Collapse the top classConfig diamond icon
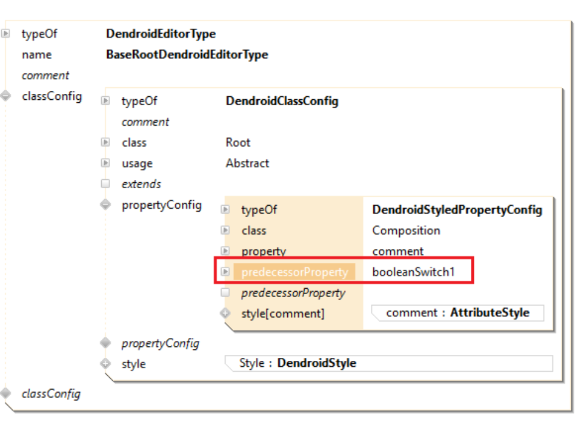Image resolution: width=578 pixels, height=433 pixels. (x=6, y=96)
